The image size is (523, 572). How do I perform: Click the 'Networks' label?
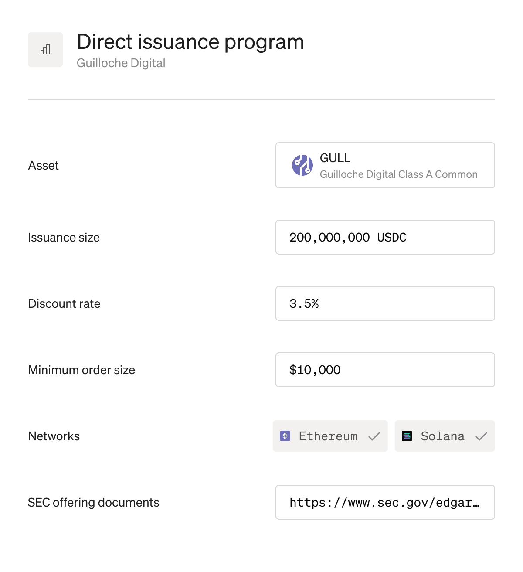click(x=54, y=436)
